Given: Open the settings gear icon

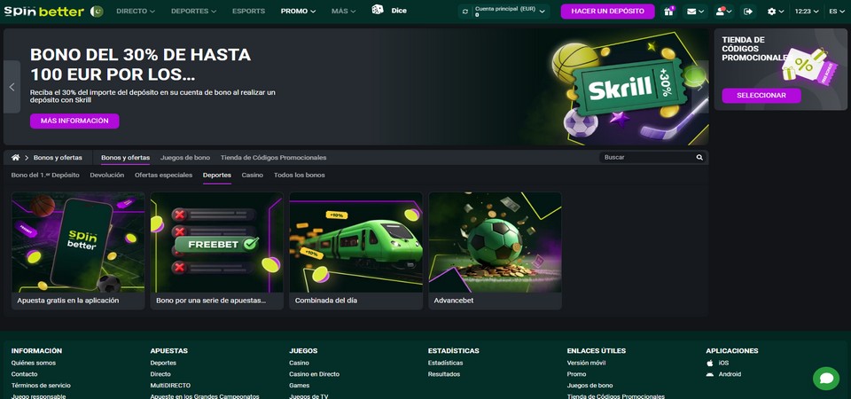Looking at the screenshot, I should 776,11.
